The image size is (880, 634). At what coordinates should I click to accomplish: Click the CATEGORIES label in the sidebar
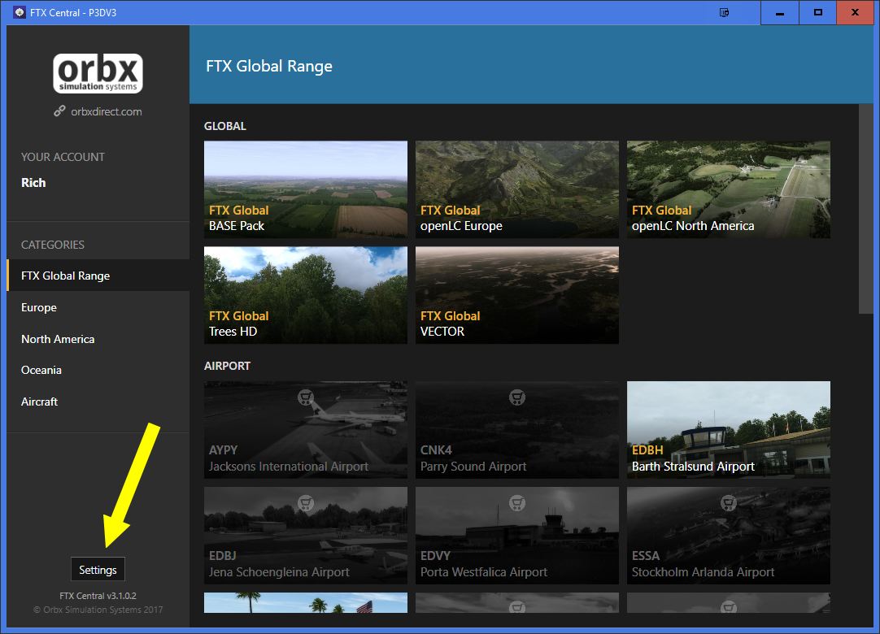coord(53,245)
